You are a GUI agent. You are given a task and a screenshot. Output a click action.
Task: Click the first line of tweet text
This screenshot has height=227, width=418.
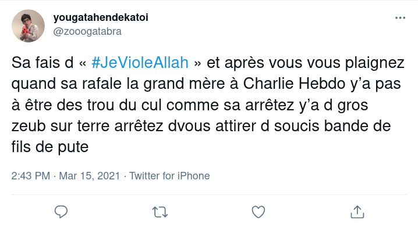pyautogui.click(x=208, y=63)
